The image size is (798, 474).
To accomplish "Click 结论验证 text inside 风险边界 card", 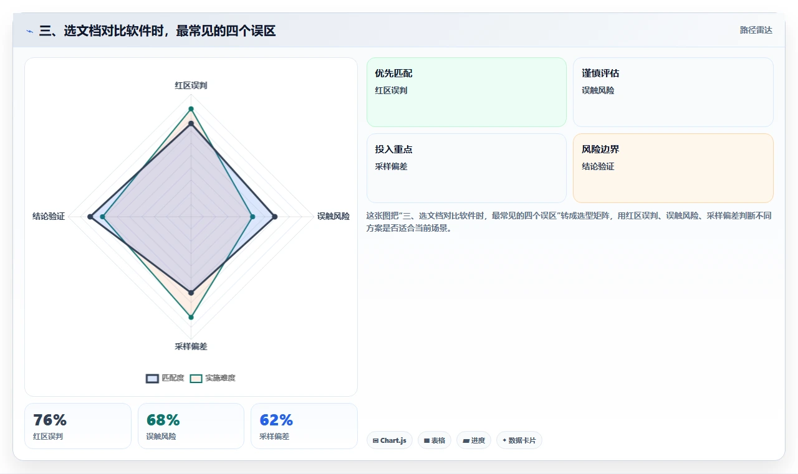I will (x=598, y=166).
